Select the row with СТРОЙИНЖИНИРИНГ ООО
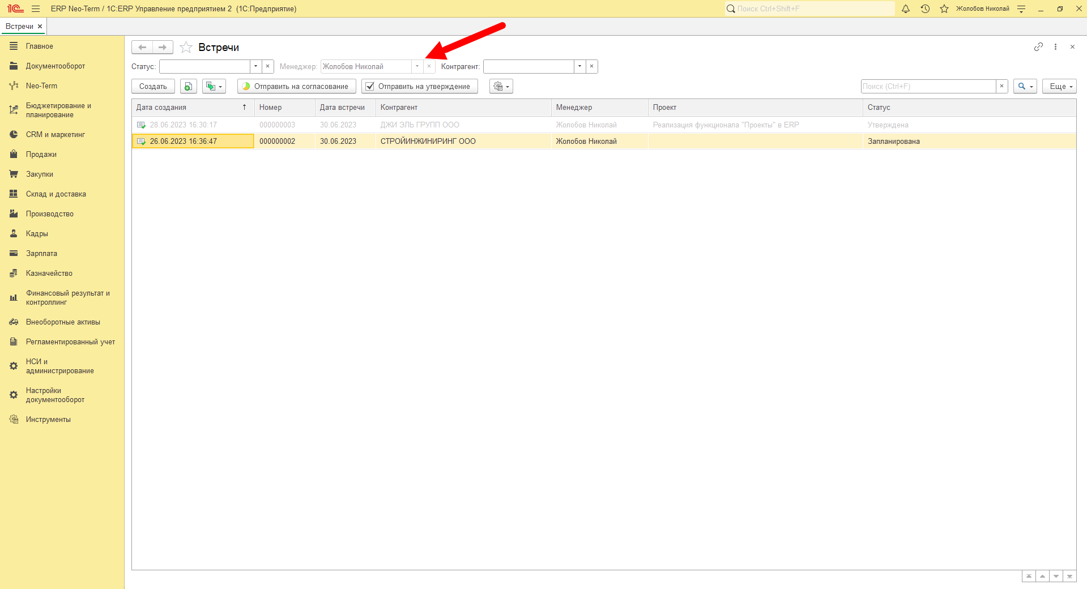Viewport: 1087px width, 589px height. 604,141
